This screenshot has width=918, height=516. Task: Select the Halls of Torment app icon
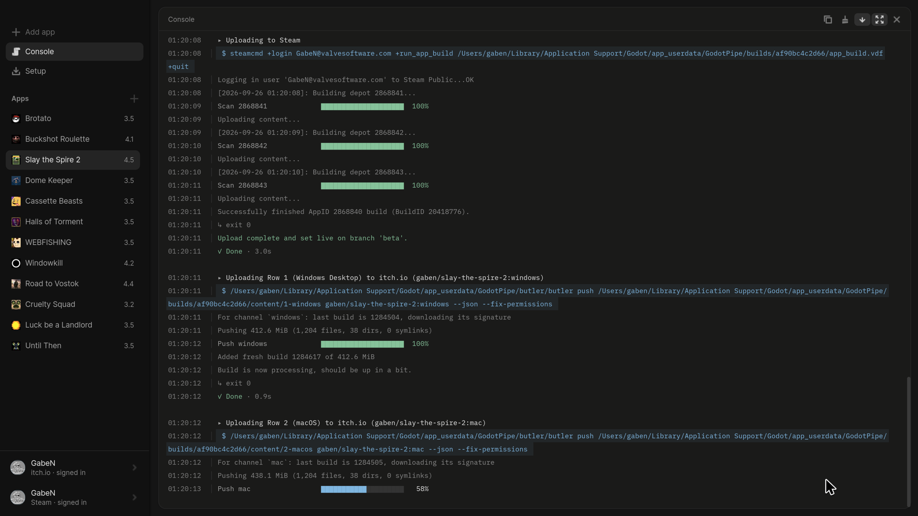[x=16, y=222]
